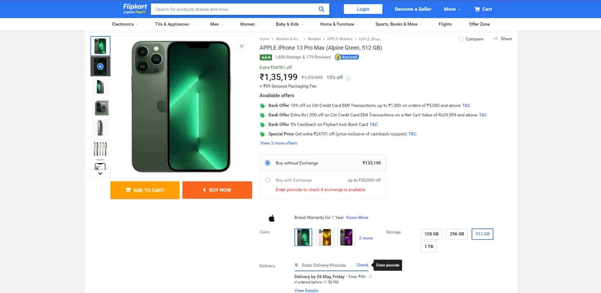Open the Offer Zone menu item

479,24
